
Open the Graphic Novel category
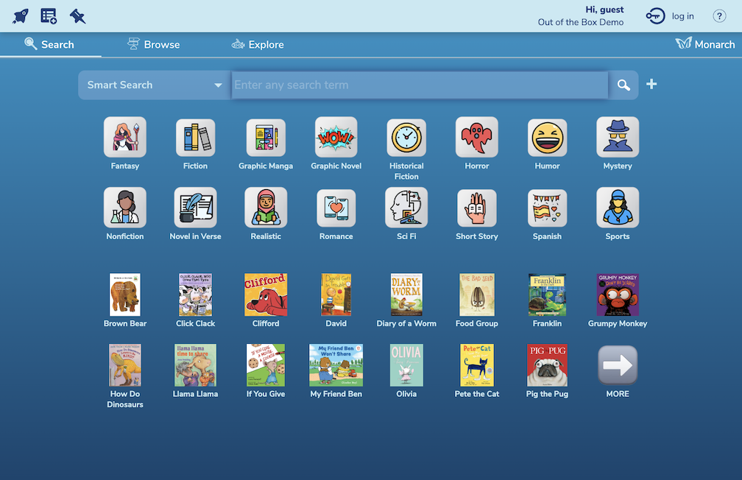point(336,137)
